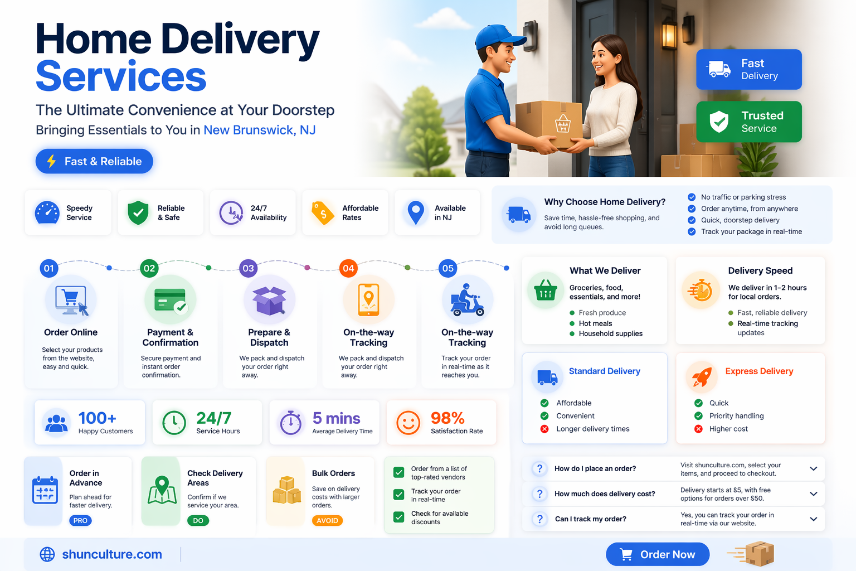Click the Satisfaction Rate smiley icon
The width and height of the screenshot is (856, 571).
click(408, 423)
